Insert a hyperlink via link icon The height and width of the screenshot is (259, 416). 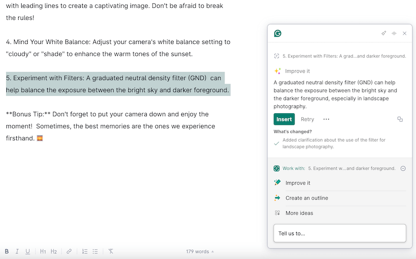point(69,251)
